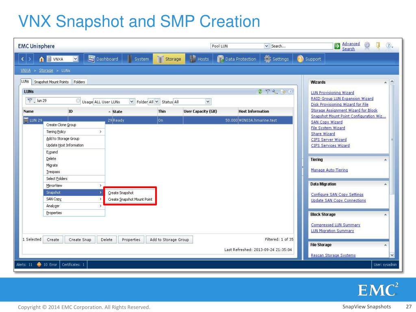The height and width of the screenshot is (312, 416).
Task: Open the LUNs panel help icon
Action: click(290, 91)
